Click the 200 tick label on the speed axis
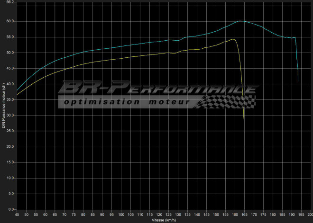 point(310,214)
